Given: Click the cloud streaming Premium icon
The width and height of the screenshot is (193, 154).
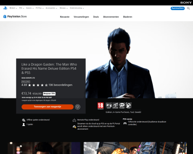Looking at the screenshot, I should click(74, 126).
